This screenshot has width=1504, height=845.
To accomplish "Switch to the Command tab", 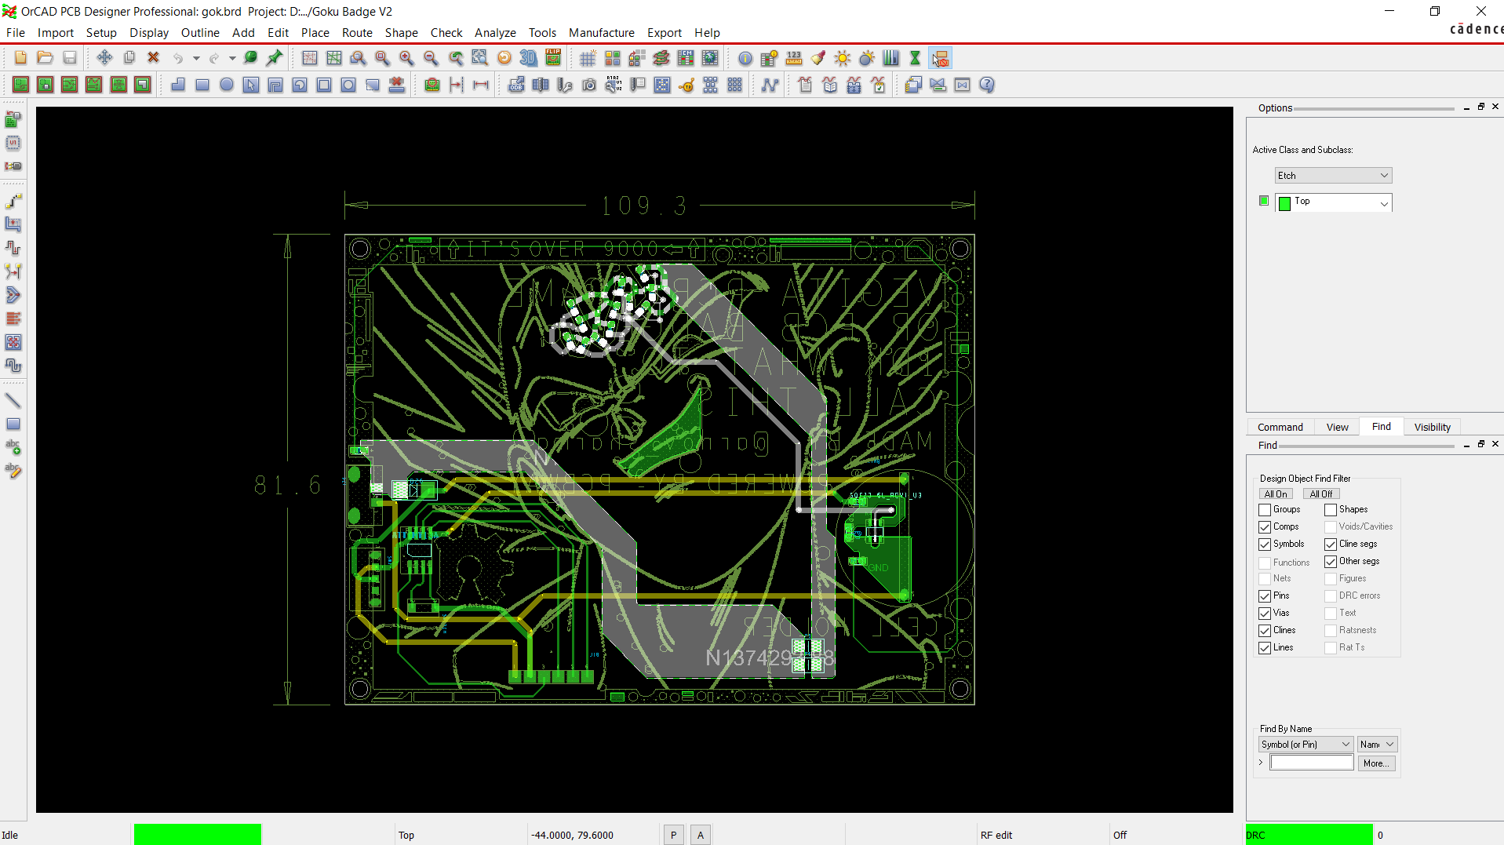I will pos(1280,428).
